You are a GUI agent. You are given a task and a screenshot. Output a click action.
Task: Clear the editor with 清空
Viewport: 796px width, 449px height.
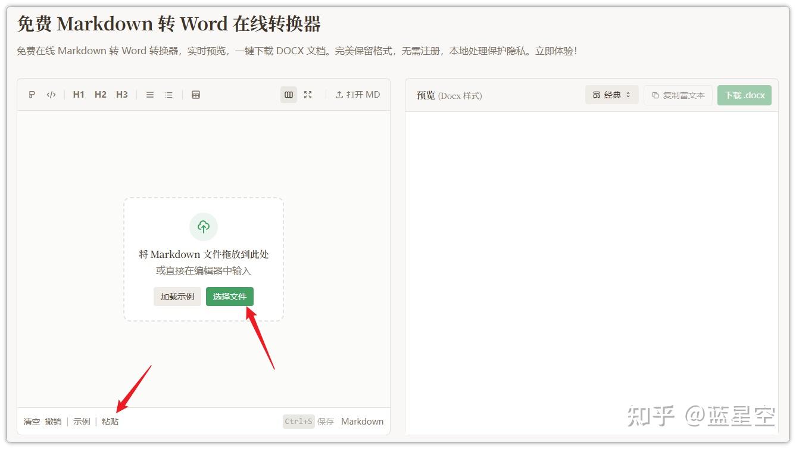[32, 422]
